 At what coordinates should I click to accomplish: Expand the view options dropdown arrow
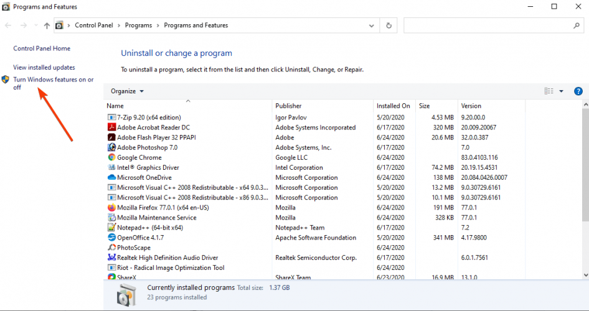(561, 91)
